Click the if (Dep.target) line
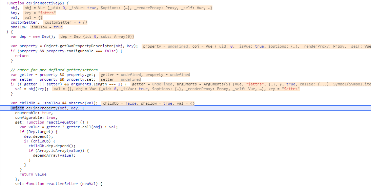This screenshot has height=186, width=371. pos(39,132)
